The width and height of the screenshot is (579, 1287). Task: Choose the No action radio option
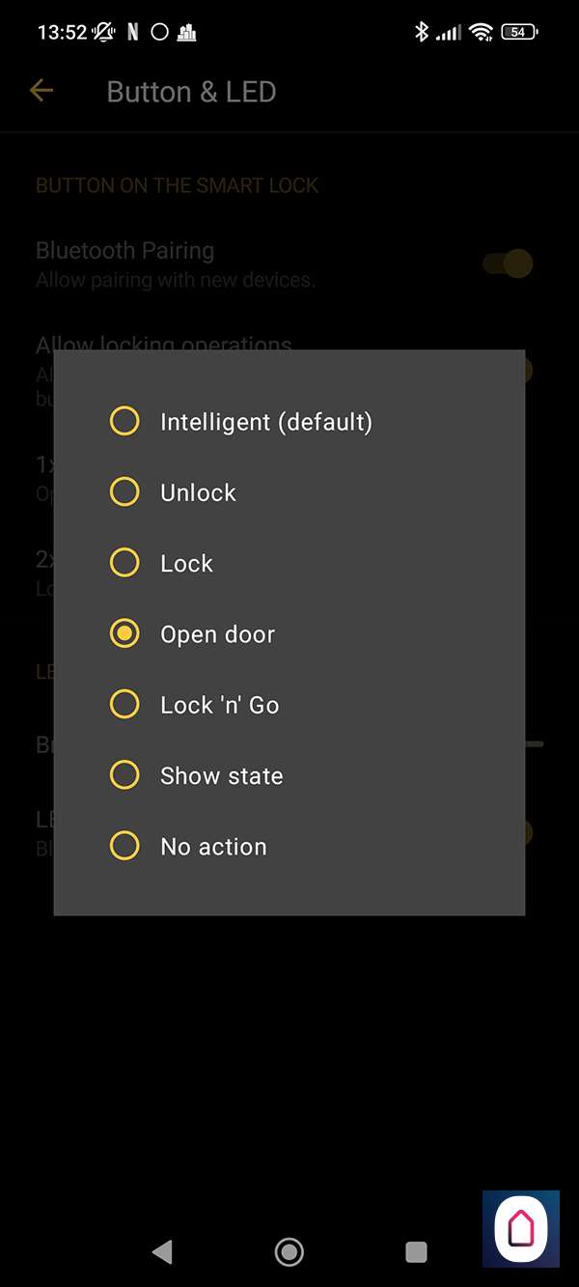124,847
